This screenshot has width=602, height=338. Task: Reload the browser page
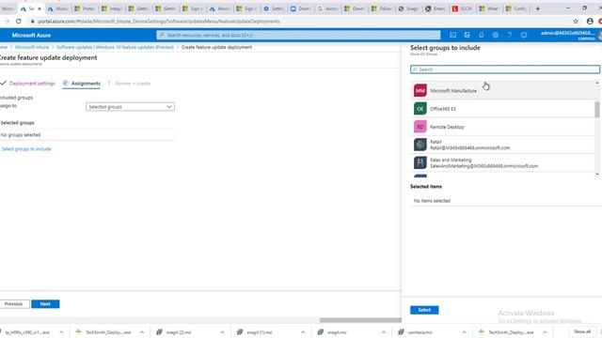point(19,21)
